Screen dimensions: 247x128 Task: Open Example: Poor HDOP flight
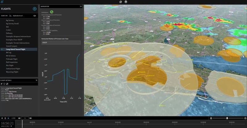click(14, 40)
